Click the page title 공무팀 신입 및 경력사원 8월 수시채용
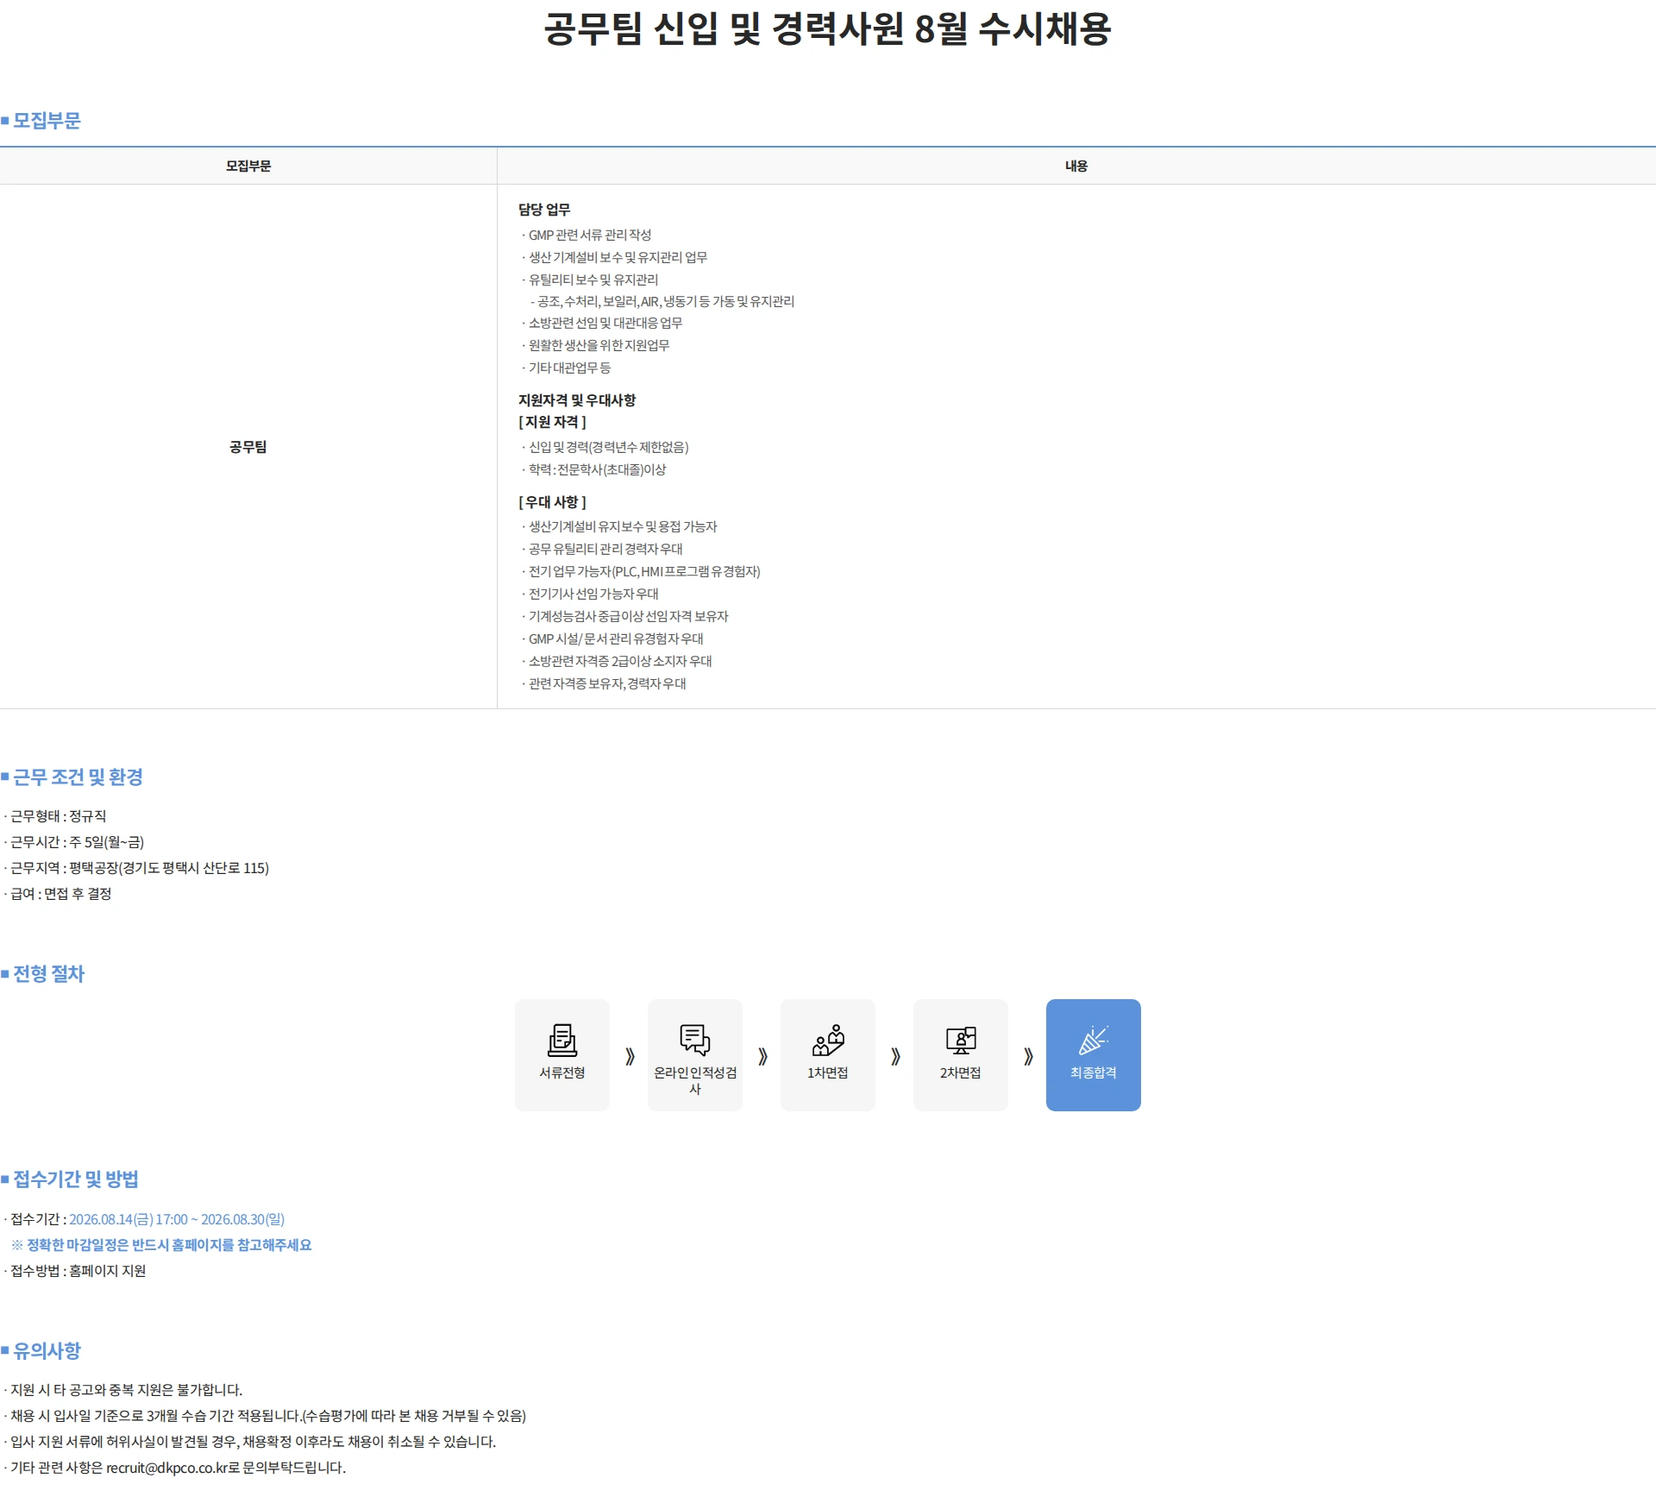Screen dimensions: 1656x1497 coord(828,28)
